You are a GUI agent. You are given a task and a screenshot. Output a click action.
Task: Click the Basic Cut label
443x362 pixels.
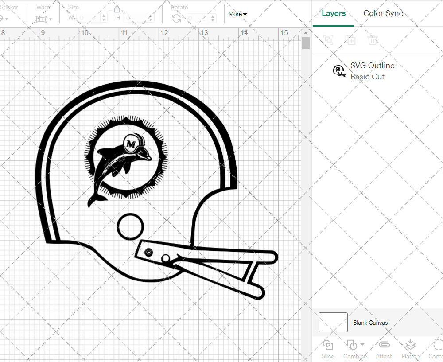367,77
